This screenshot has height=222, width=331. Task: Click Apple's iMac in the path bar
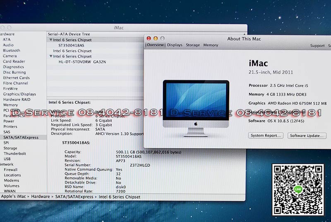tap(13, 197)
